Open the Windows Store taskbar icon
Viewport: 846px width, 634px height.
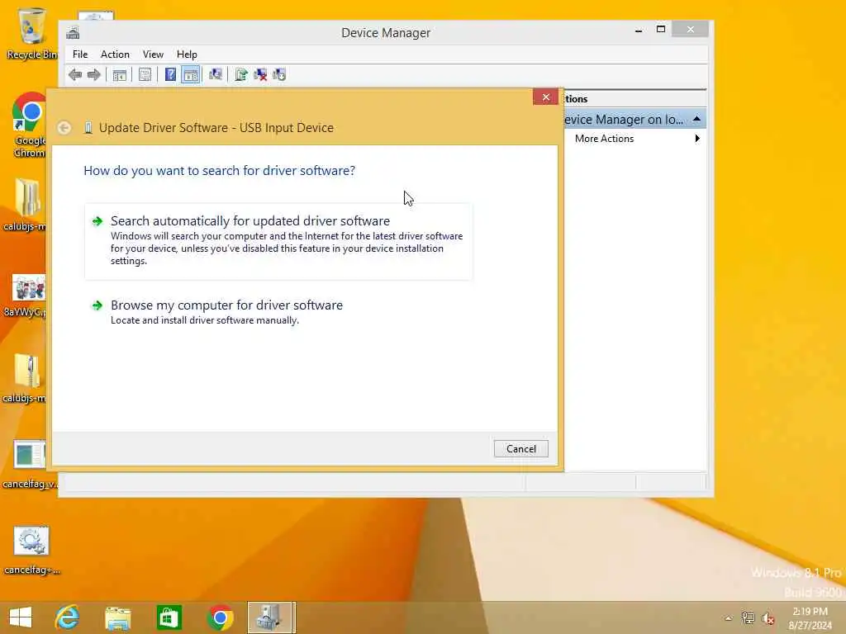[169, 617]
